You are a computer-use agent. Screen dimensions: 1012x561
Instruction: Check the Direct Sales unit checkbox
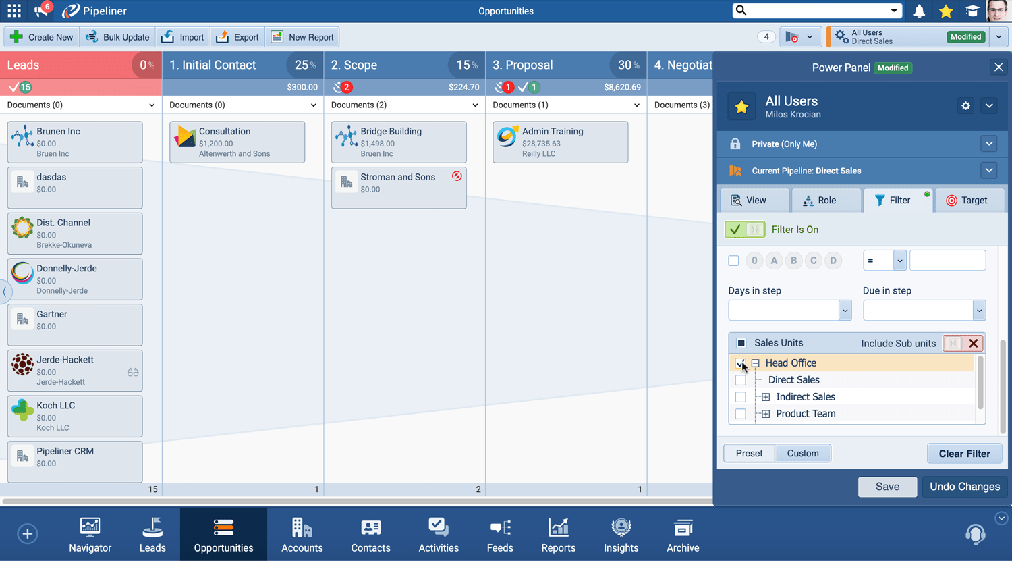coord(741,380)
